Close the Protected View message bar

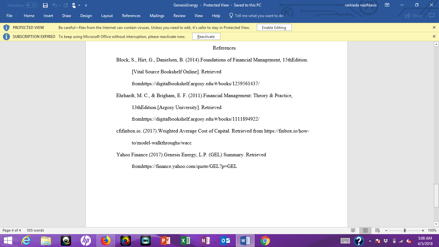pos(434,28)
